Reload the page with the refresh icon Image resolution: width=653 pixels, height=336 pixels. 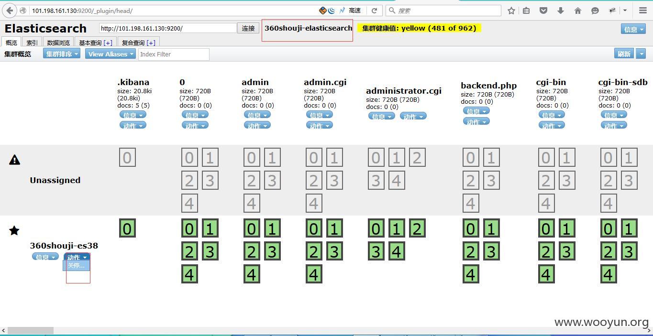(x=375, y=11)
